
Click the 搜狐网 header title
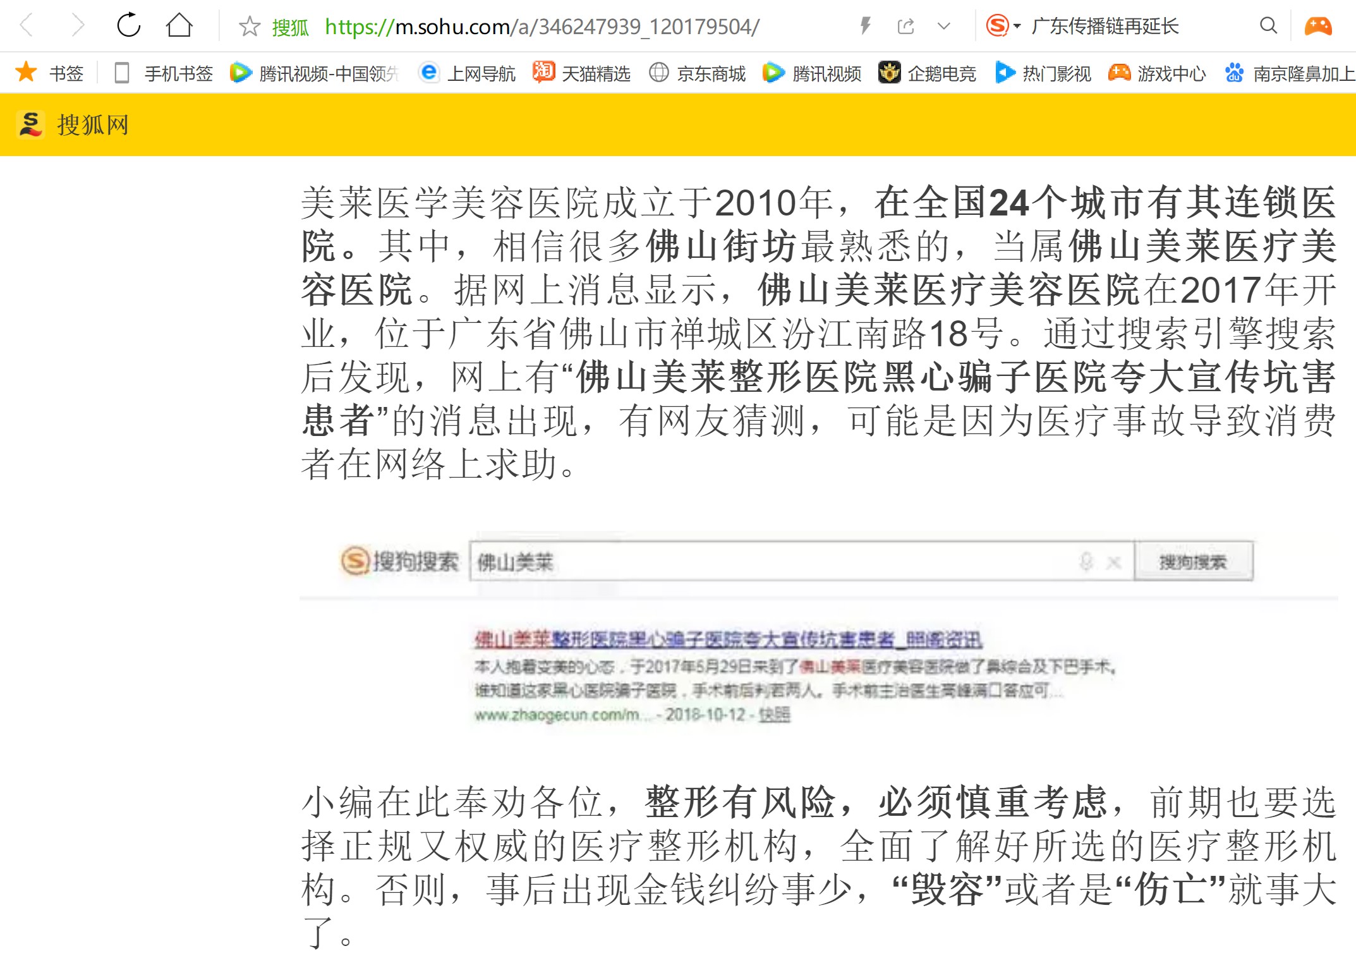coord(93,124)
